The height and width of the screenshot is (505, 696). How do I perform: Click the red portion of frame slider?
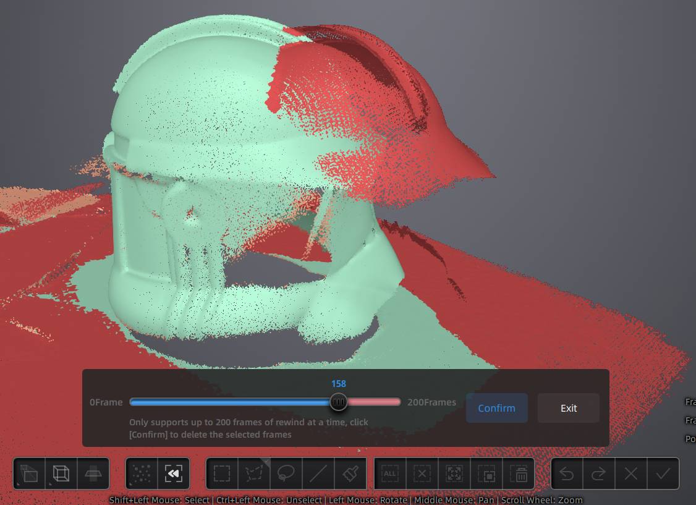(374, 402)
